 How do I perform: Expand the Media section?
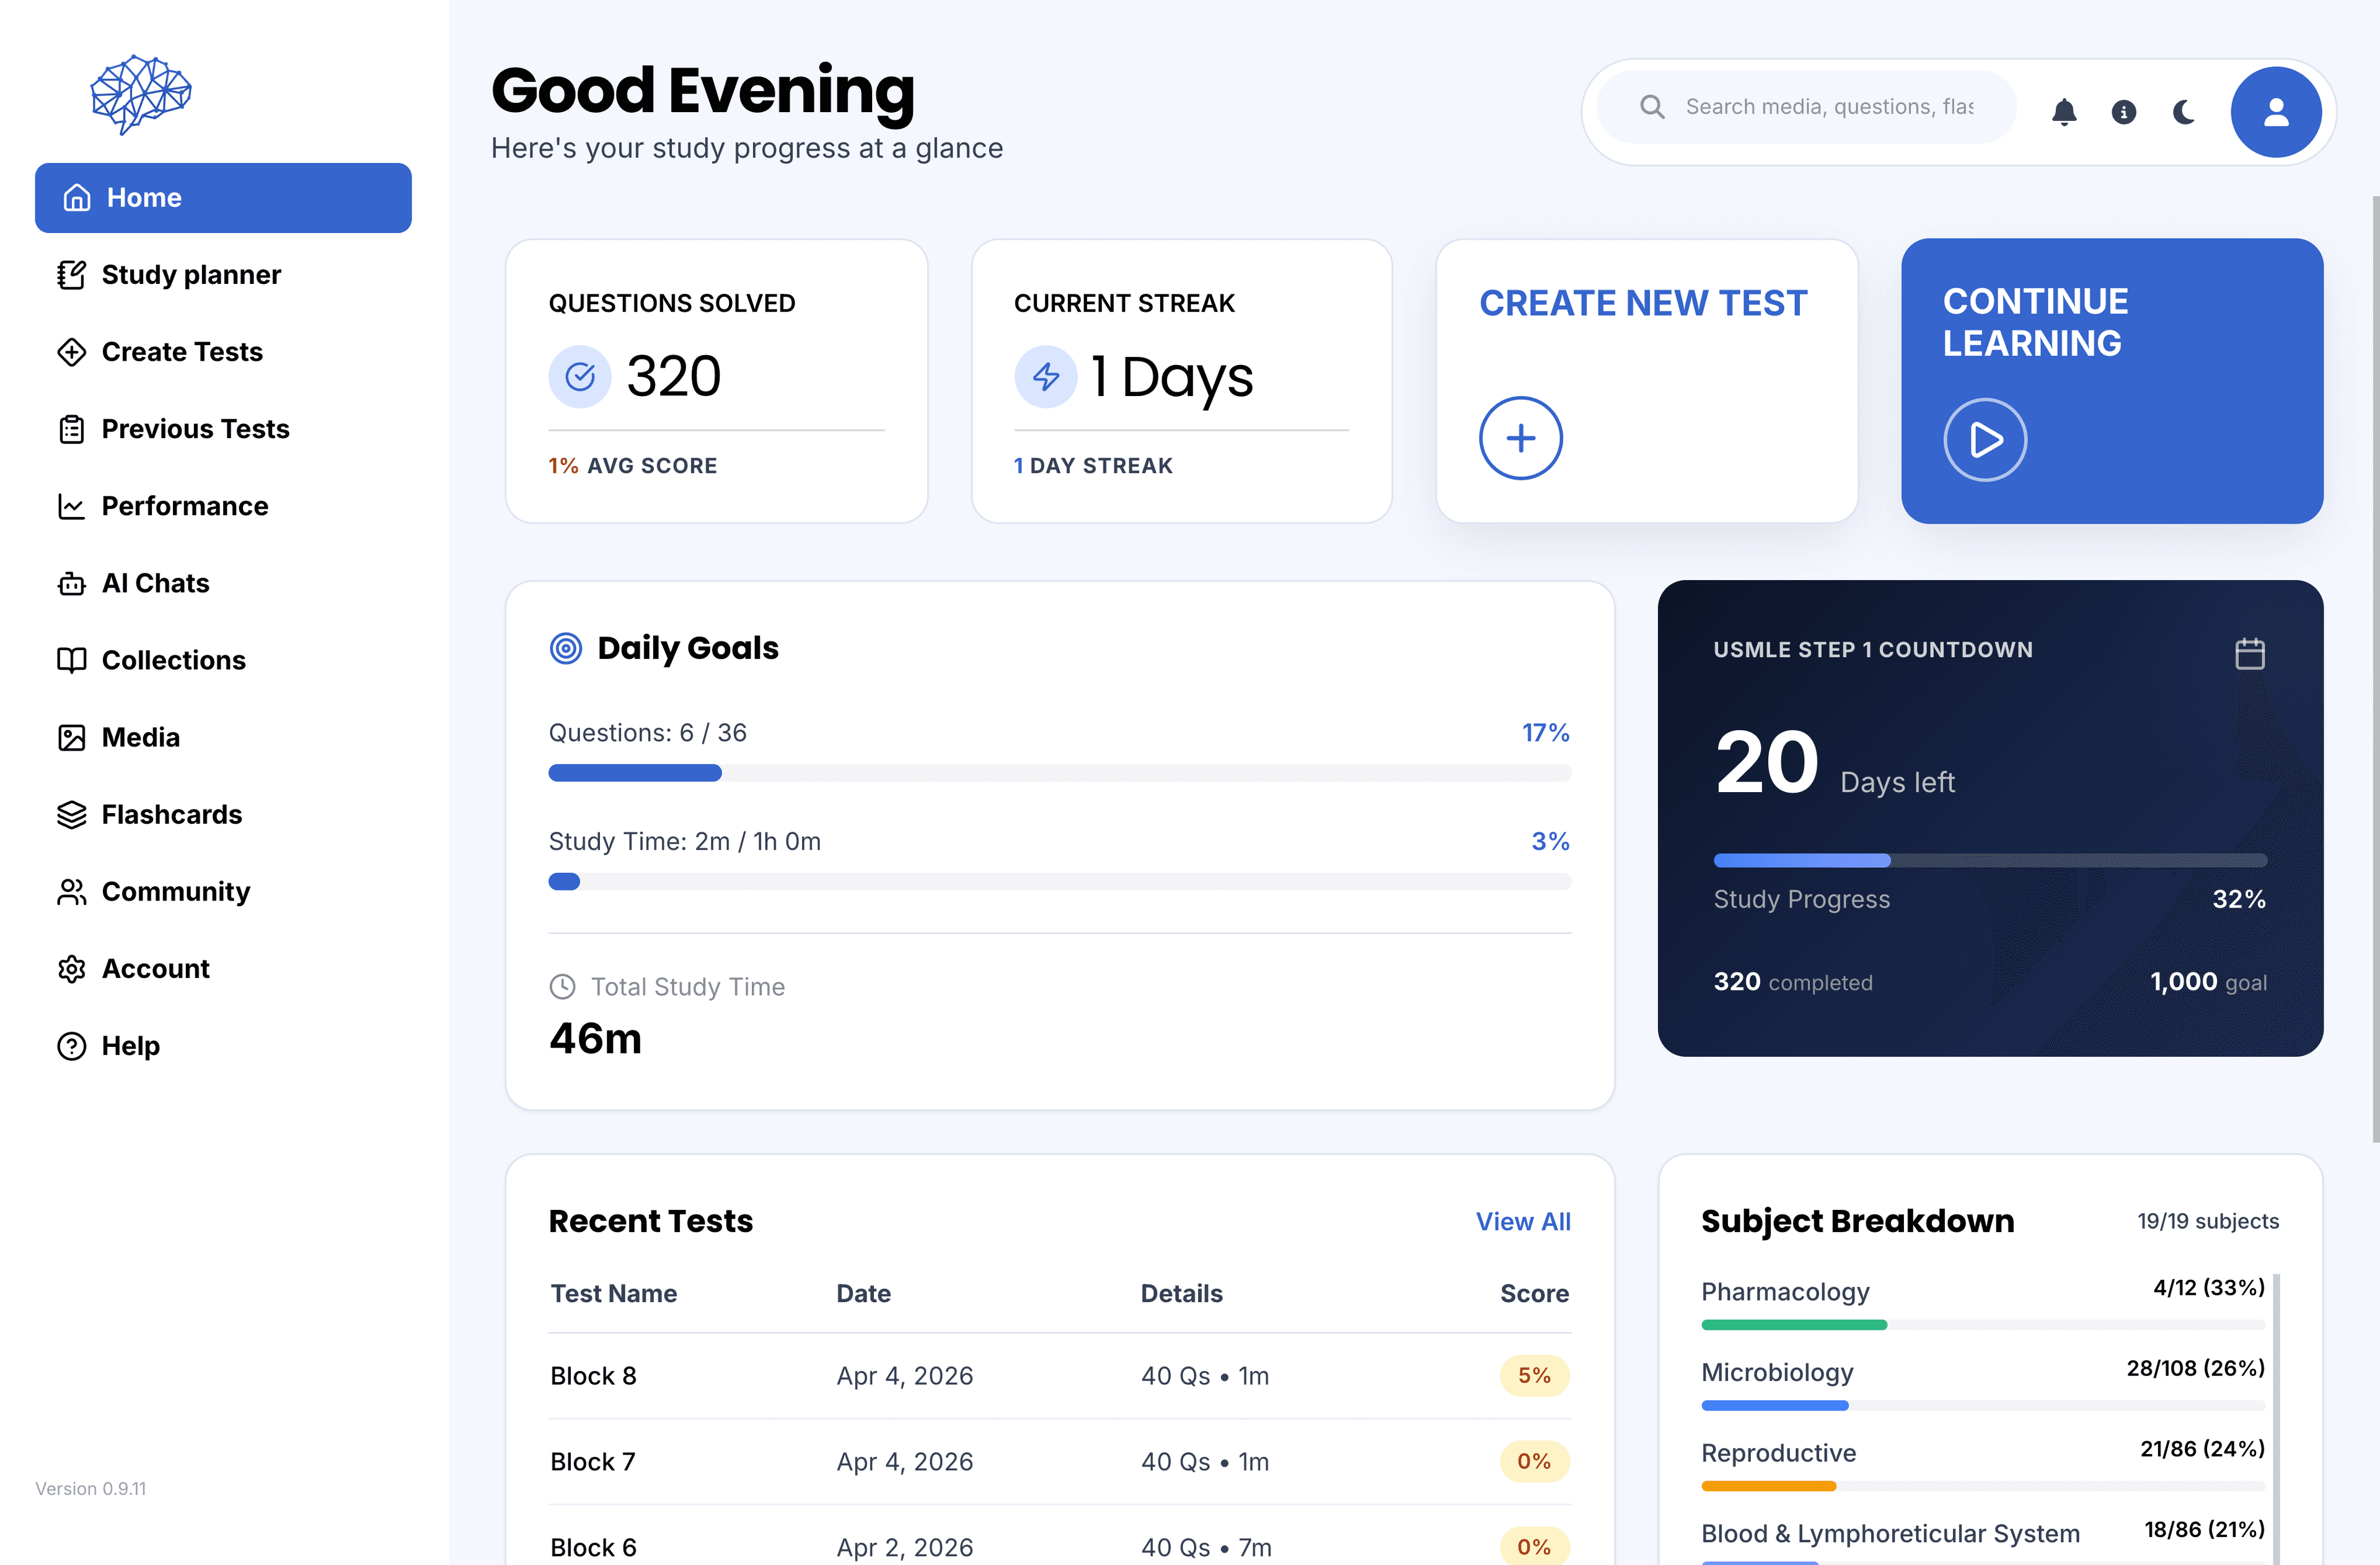point(141,737)
